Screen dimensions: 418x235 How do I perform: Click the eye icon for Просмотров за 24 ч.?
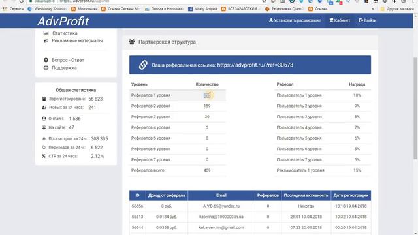[44, 139]
